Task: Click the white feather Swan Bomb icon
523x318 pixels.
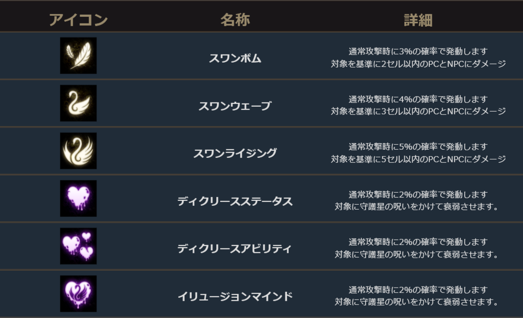Action: click(x=78, y=56)
